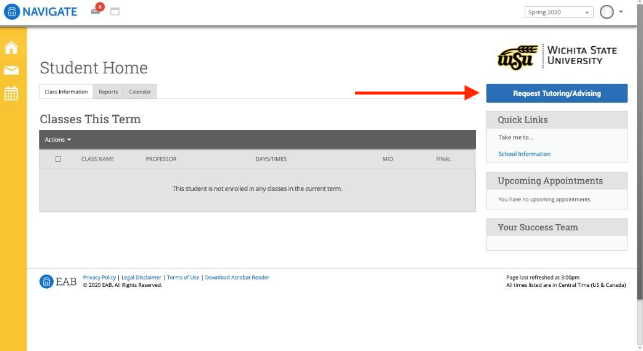The image size is (643, 351).
Task: Check the select-all classes checkbox
Action: pyautogui.click(x=58, y=159)
